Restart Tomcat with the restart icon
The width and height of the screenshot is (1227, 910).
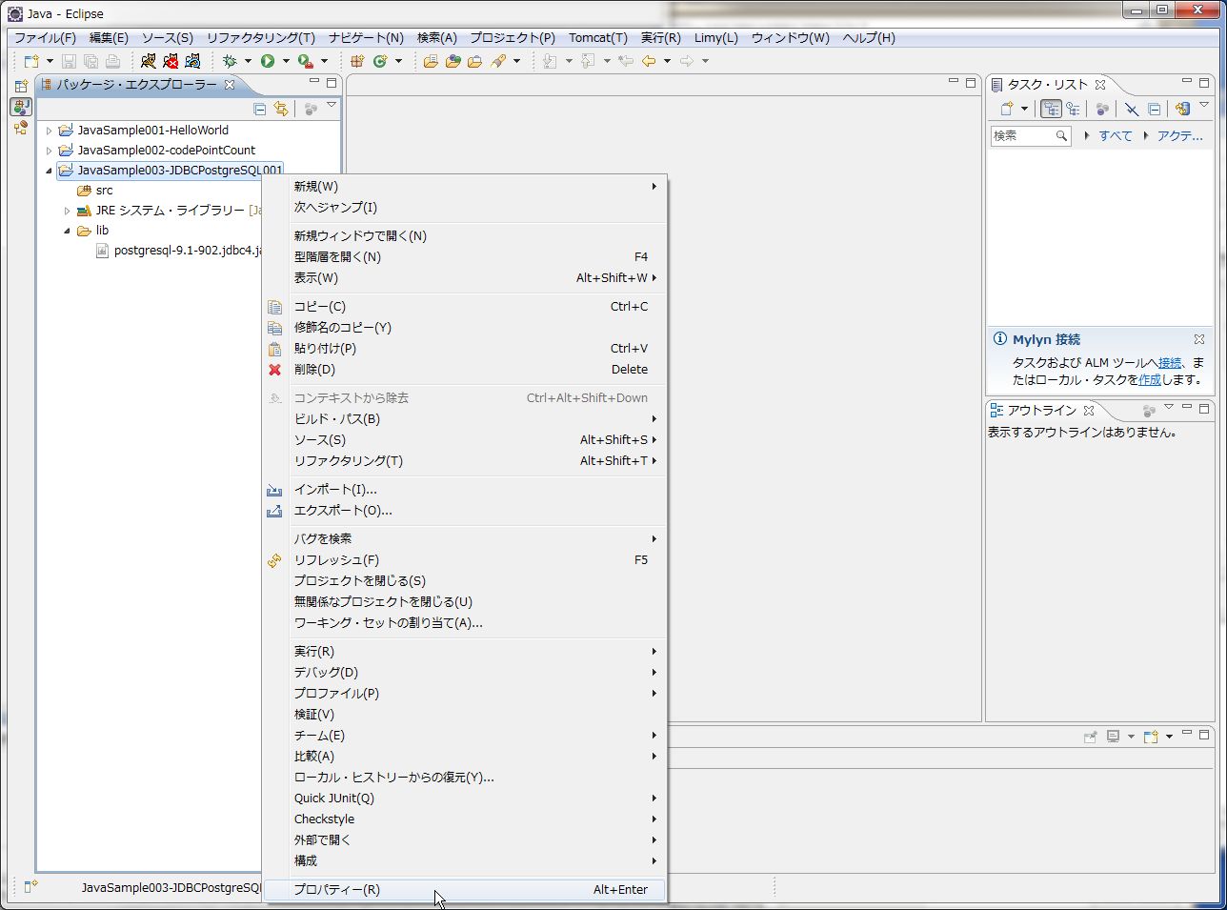click(193, 60)
